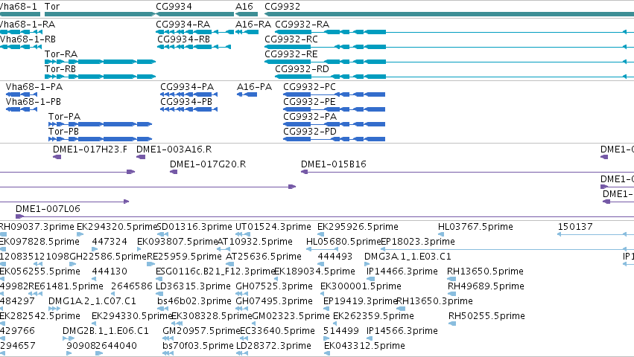Select the DMG1A.2_1.C07.C1 label
Viewport: 634px width, 357px height.
[x=92, y=301]
